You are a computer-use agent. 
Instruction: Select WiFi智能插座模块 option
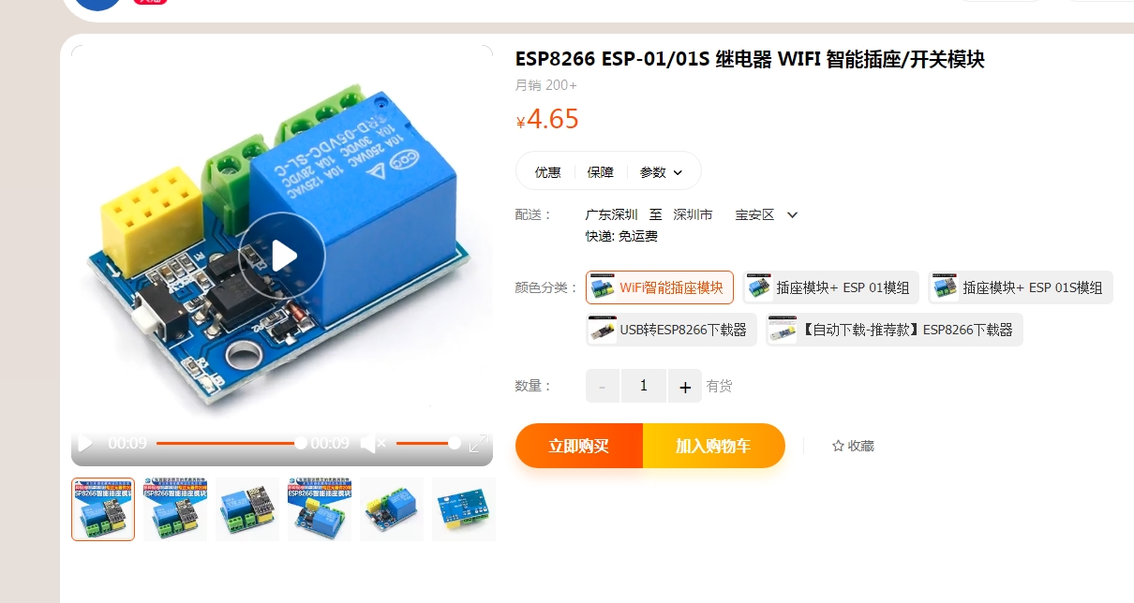[660, 287]
